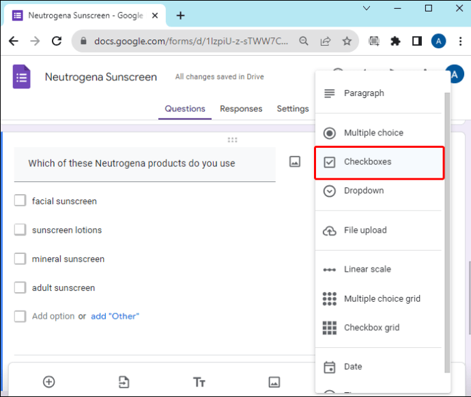Click the import questions icon

[124, 382]
